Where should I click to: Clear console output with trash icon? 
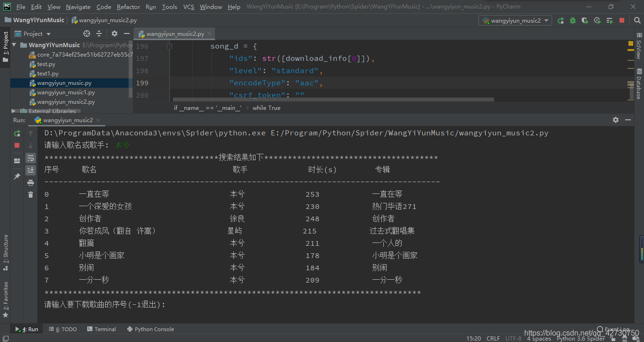coord(31,194)
